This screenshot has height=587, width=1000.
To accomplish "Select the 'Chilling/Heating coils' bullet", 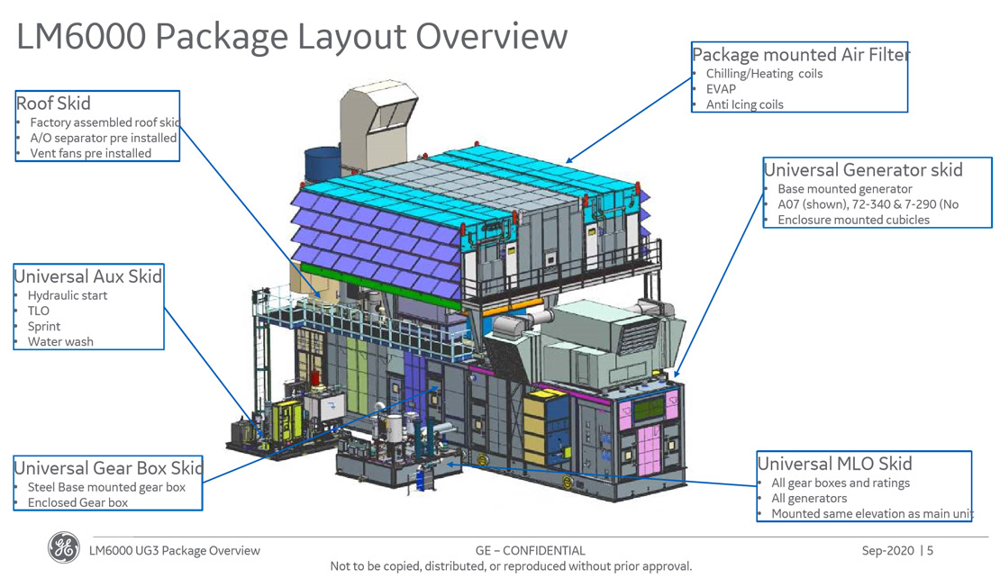I will click(x=764, y=73).
